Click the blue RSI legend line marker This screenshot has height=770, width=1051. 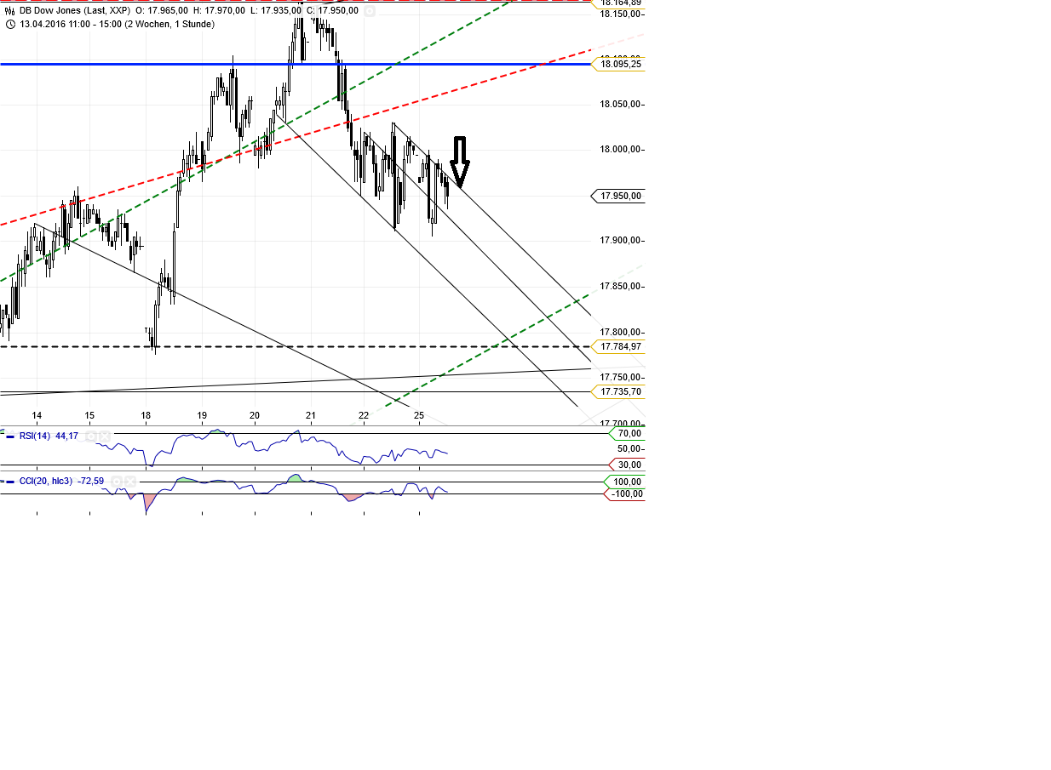(12, 436)
